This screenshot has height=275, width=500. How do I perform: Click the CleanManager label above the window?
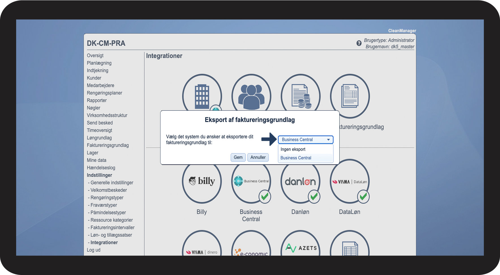tap(402, 31)
